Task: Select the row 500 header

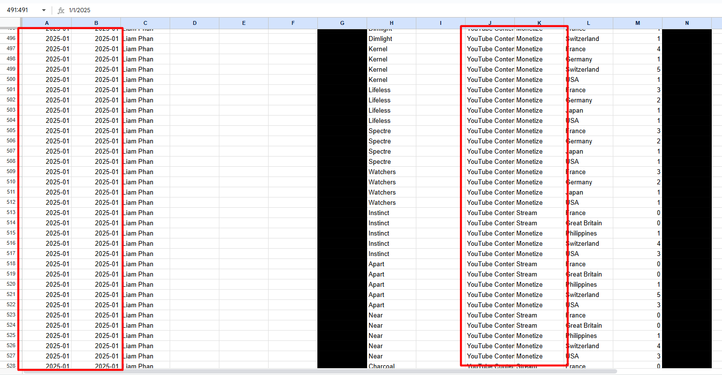Action: (x=10, y=79)
